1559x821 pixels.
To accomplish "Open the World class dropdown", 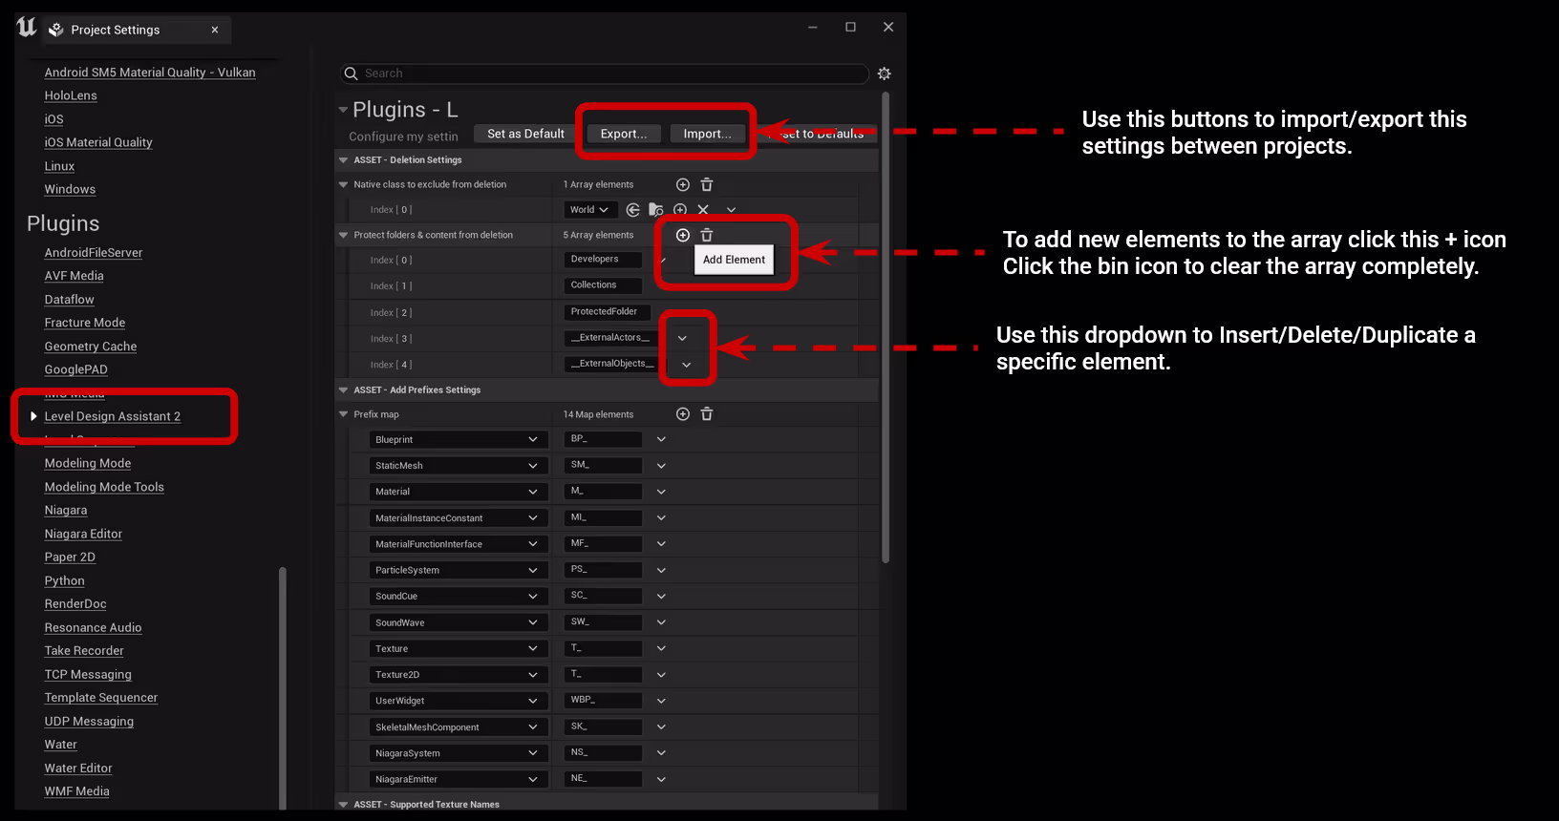I will (590, 210).
